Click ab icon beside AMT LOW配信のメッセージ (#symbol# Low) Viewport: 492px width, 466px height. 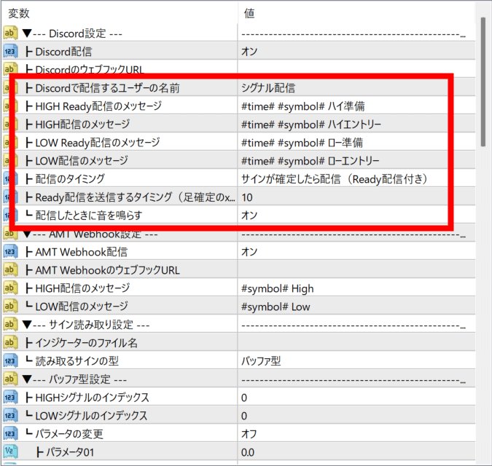click(x=10, y=306)
